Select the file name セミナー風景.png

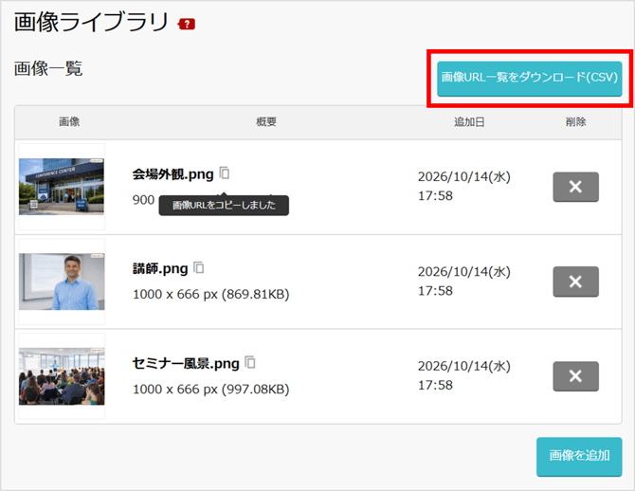186,363
